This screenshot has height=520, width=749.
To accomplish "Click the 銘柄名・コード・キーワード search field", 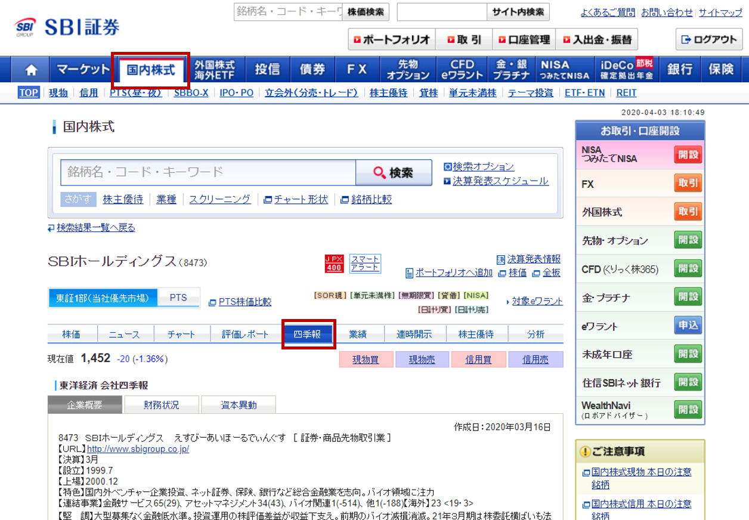I will click(x=208, y=172).
